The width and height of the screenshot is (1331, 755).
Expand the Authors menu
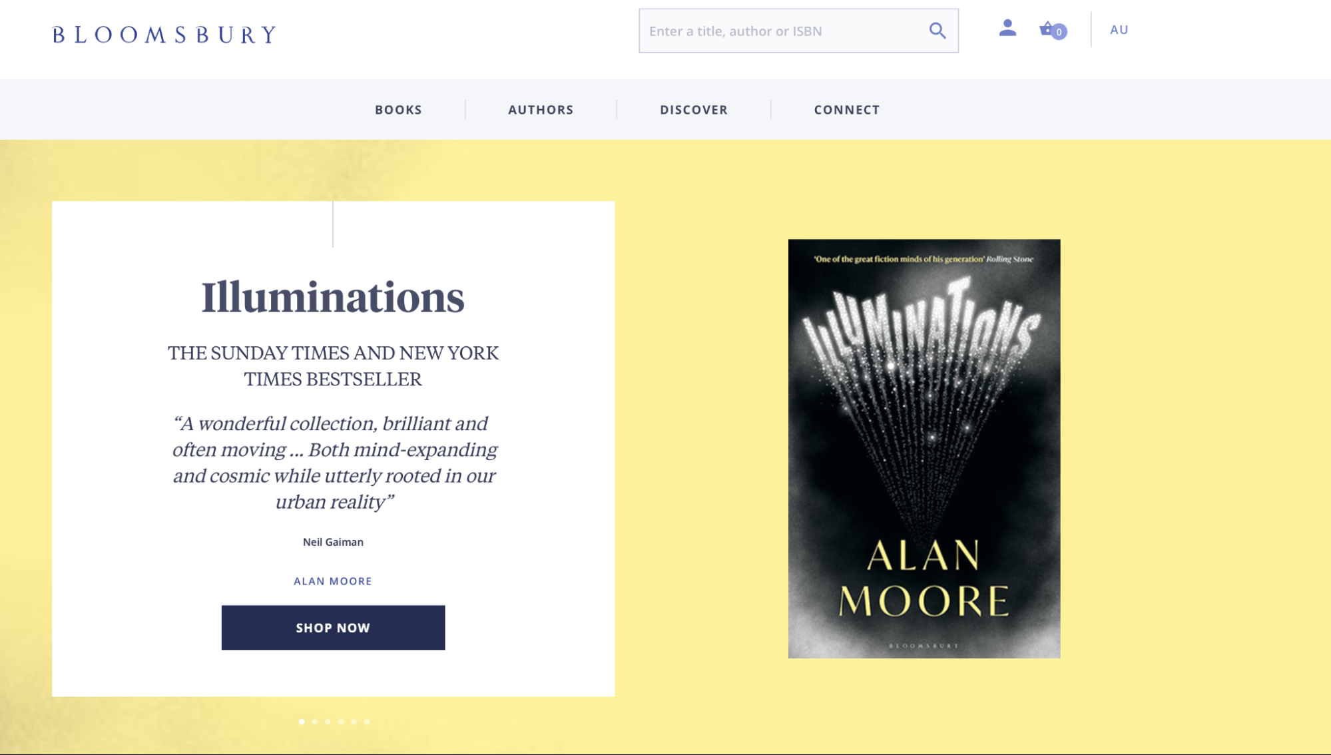point(541,110)
